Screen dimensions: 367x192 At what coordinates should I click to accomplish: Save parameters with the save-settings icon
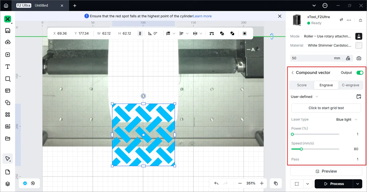(359, 97)
